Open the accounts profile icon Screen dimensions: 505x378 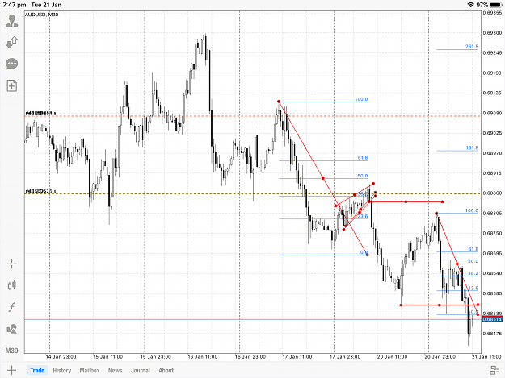click(x=12, y=21)
